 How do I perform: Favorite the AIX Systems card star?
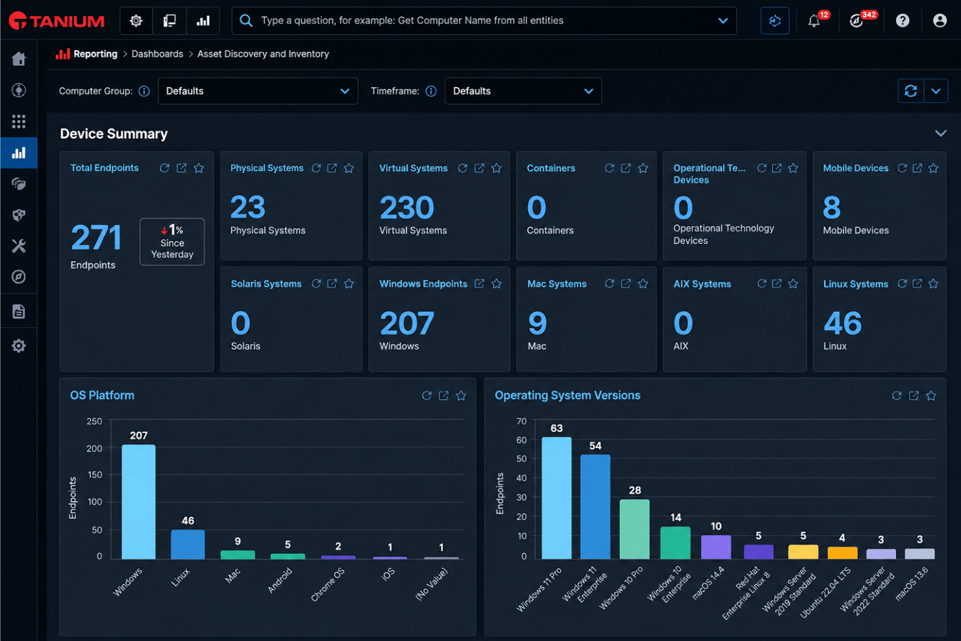(x=793, y=284)
